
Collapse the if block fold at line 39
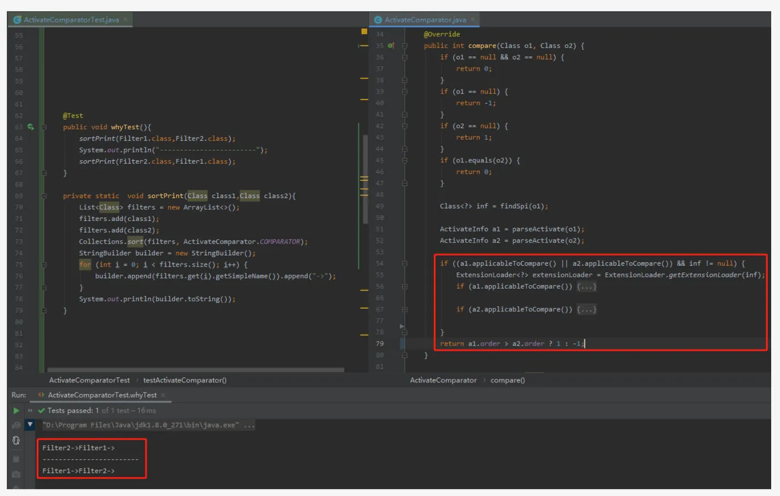coord(405,92)
